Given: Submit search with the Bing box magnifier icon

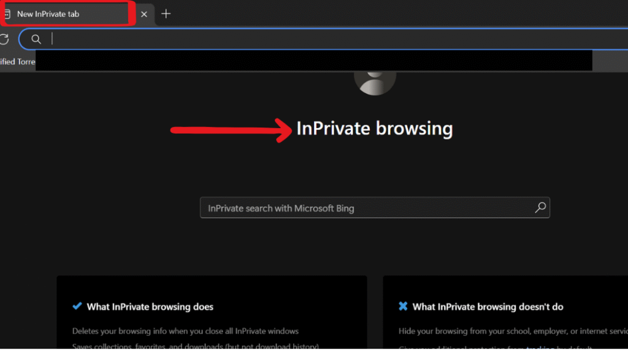Looking at the screenshot, I should click(x=540, y=207).
